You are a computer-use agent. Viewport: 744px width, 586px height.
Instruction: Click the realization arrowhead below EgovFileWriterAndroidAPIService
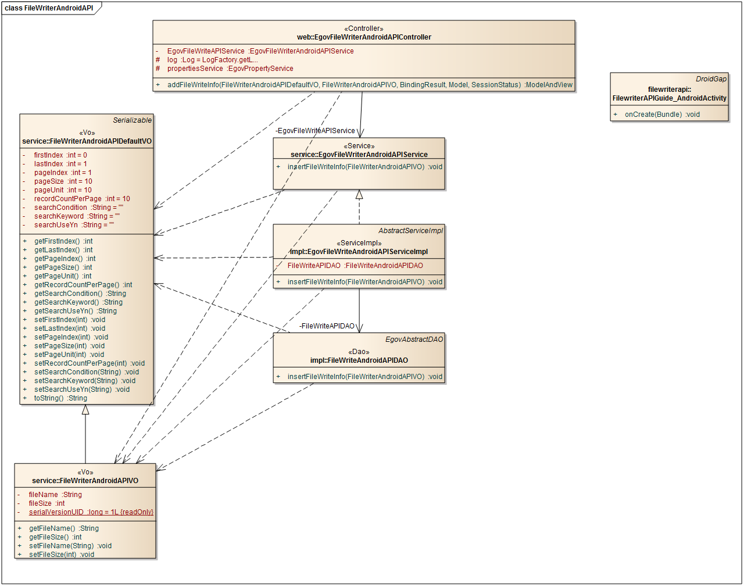click(359, 195)
